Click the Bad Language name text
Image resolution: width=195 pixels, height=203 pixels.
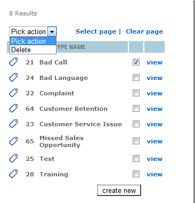click(63, 78)
